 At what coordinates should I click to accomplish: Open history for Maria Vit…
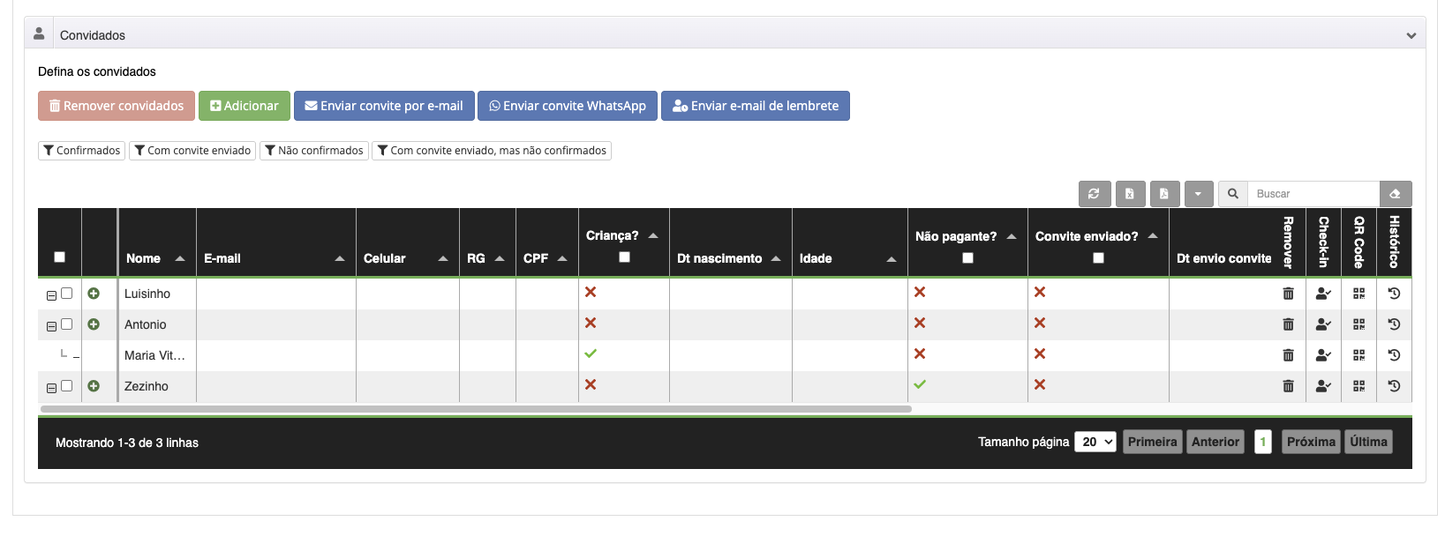(x=1395, y=355)
